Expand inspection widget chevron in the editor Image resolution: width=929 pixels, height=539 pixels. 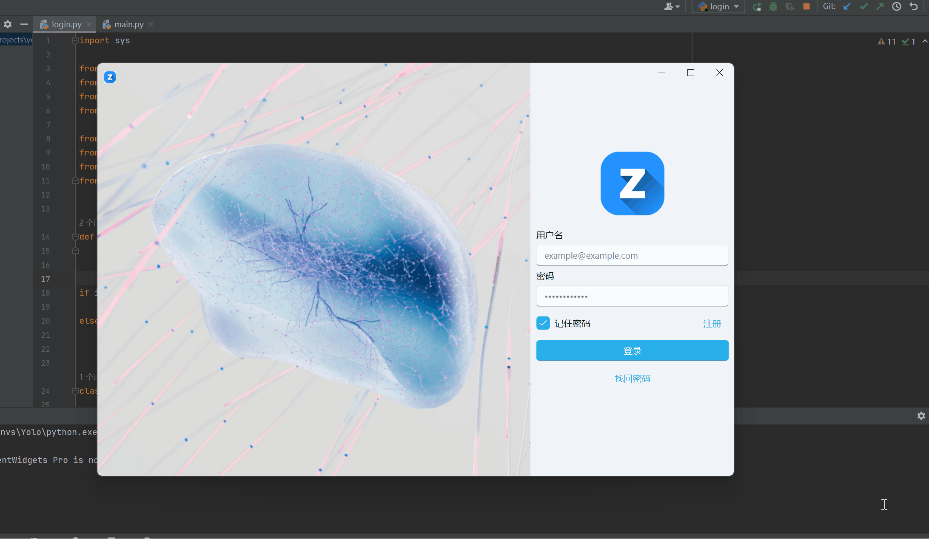click(x=925, y=41)
